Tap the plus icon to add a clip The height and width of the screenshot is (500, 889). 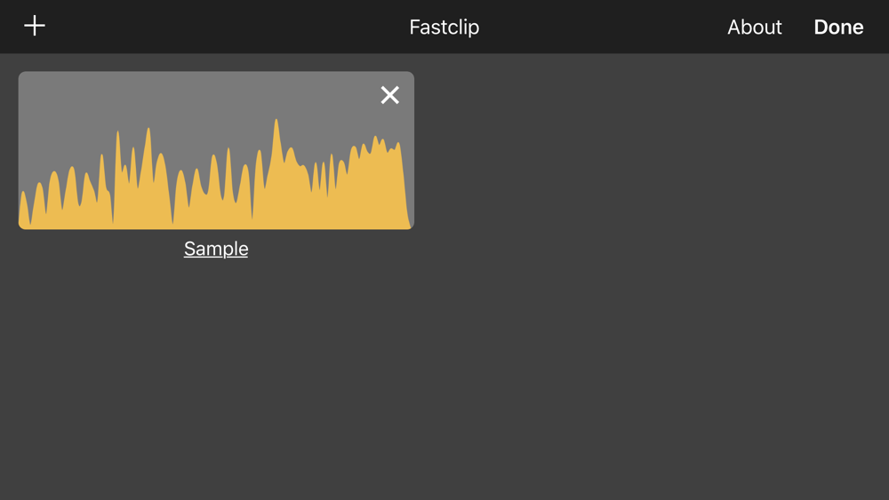[x=35, y=26]
